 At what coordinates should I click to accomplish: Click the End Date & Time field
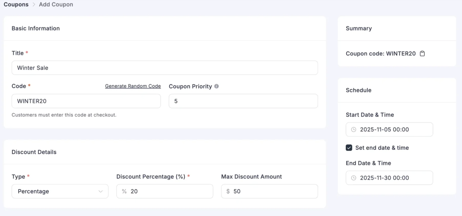click(x=389, y=178)
